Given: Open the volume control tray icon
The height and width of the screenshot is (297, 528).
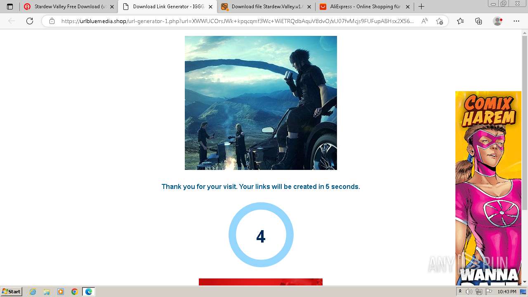Looking at the screenshot, I should (469, 292).
